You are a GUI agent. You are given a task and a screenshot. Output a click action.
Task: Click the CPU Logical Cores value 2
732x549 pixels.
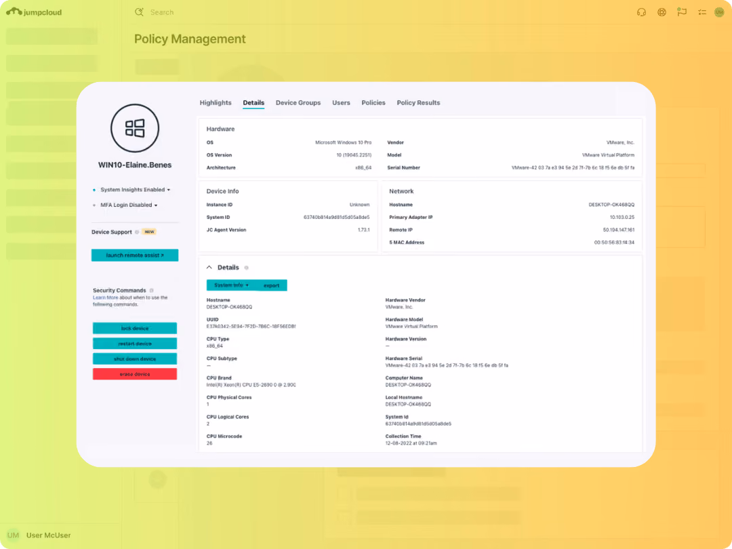pyautogui.click(x=208, y=424)
